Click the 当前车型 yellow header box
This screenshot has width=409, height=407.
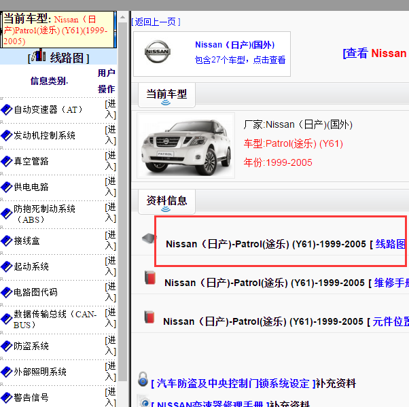[58, 29]
